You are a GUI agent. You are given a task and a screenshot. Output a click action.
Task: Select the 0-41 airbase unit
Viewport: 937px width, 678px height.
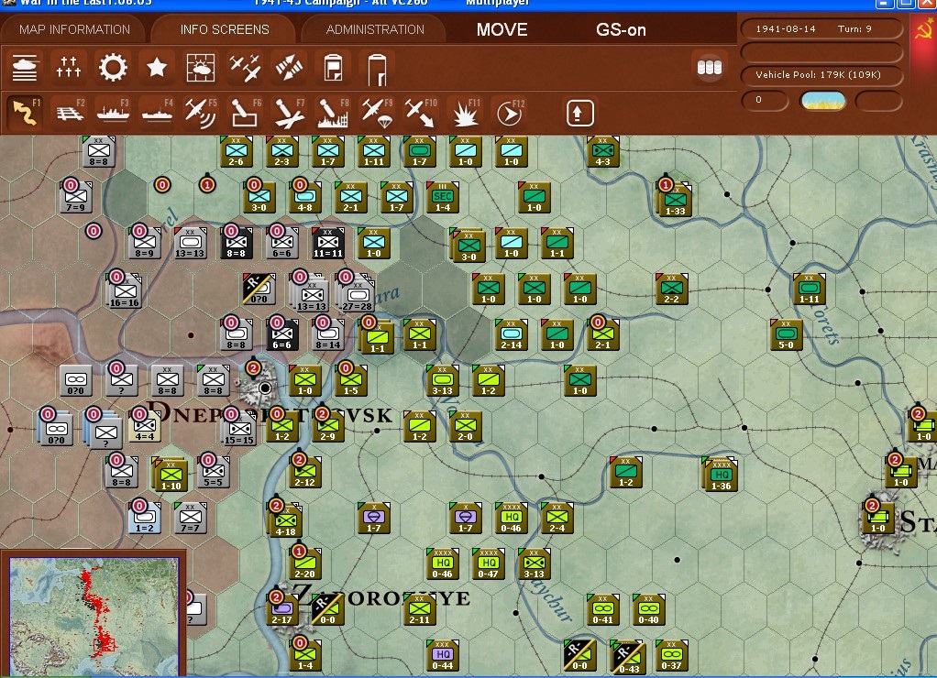(x=603, y=609)
